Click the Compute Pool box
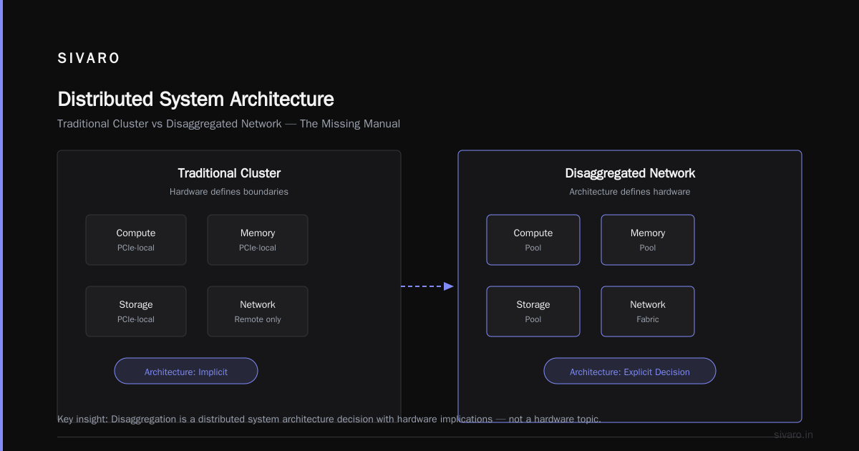 (x=533, y=240)
